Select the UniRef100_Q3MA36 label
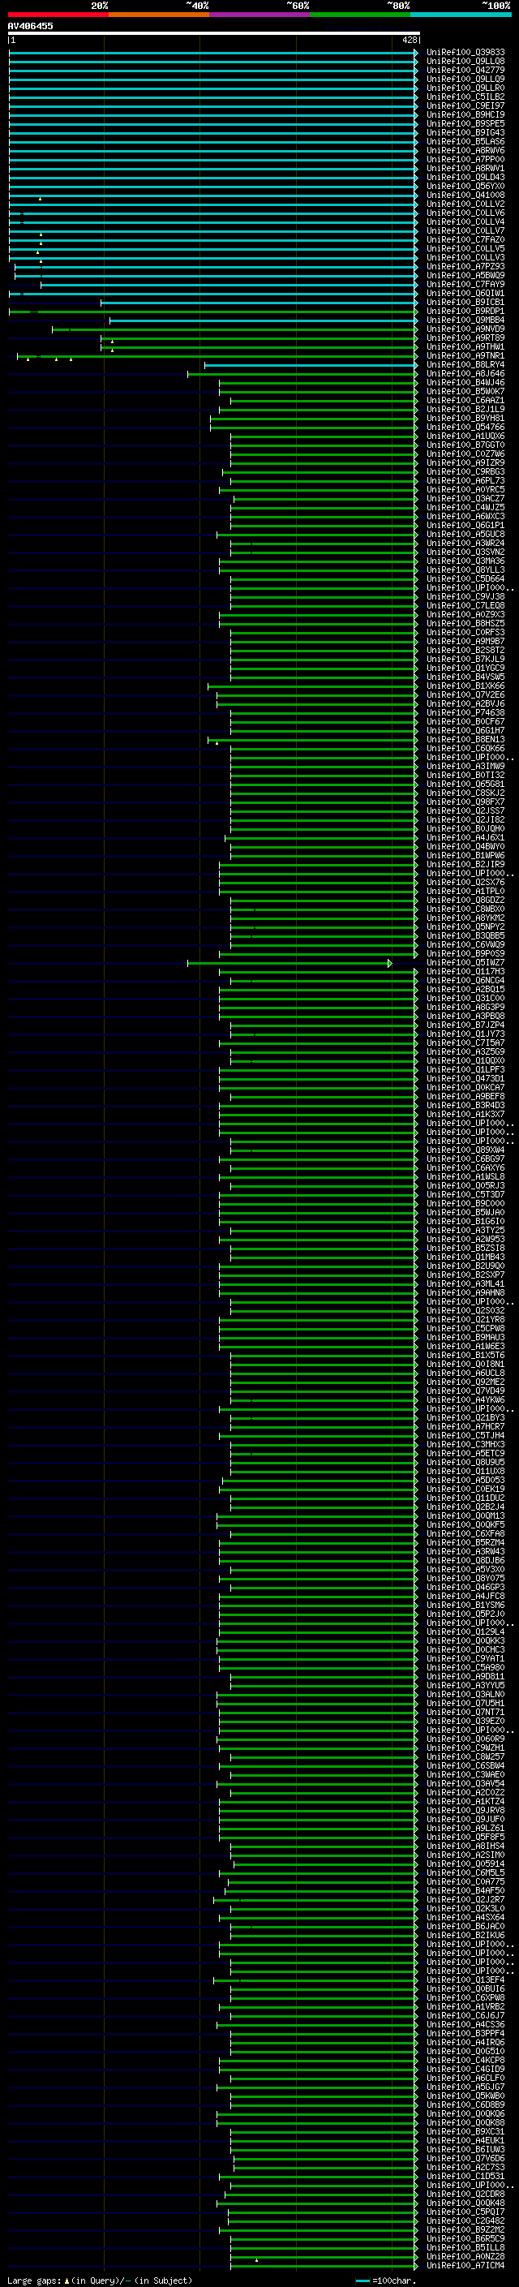The height and width of the screenshot is (2287, 519). click(x=465, y=561)
